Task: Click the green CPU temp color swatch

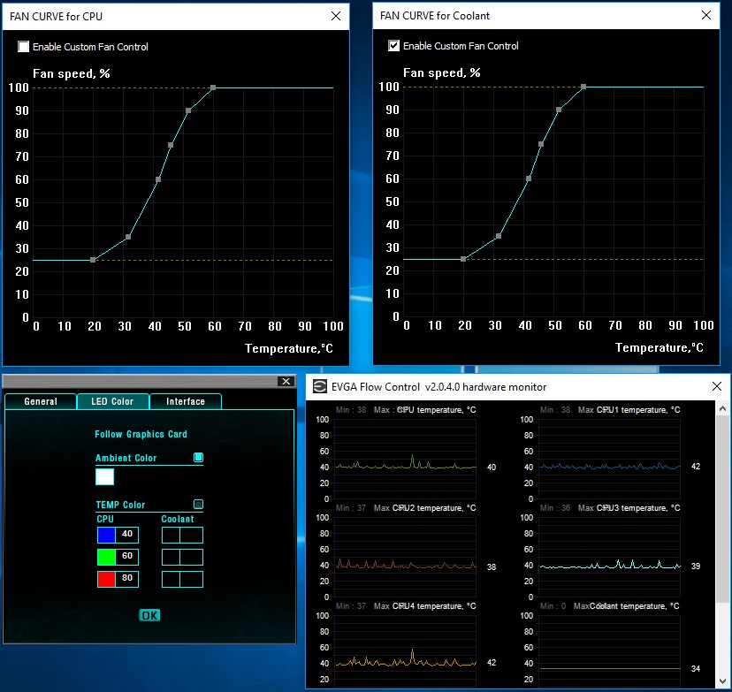Action: [x=106, y=557]
